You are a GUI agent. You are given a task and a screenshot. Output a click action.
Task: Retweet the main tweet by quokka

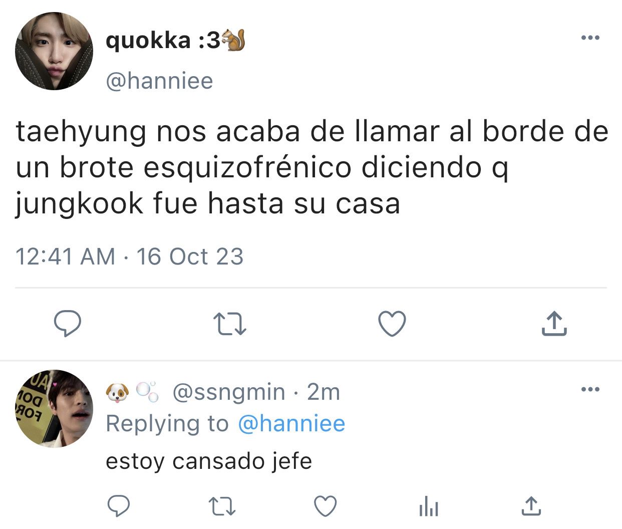230,324
